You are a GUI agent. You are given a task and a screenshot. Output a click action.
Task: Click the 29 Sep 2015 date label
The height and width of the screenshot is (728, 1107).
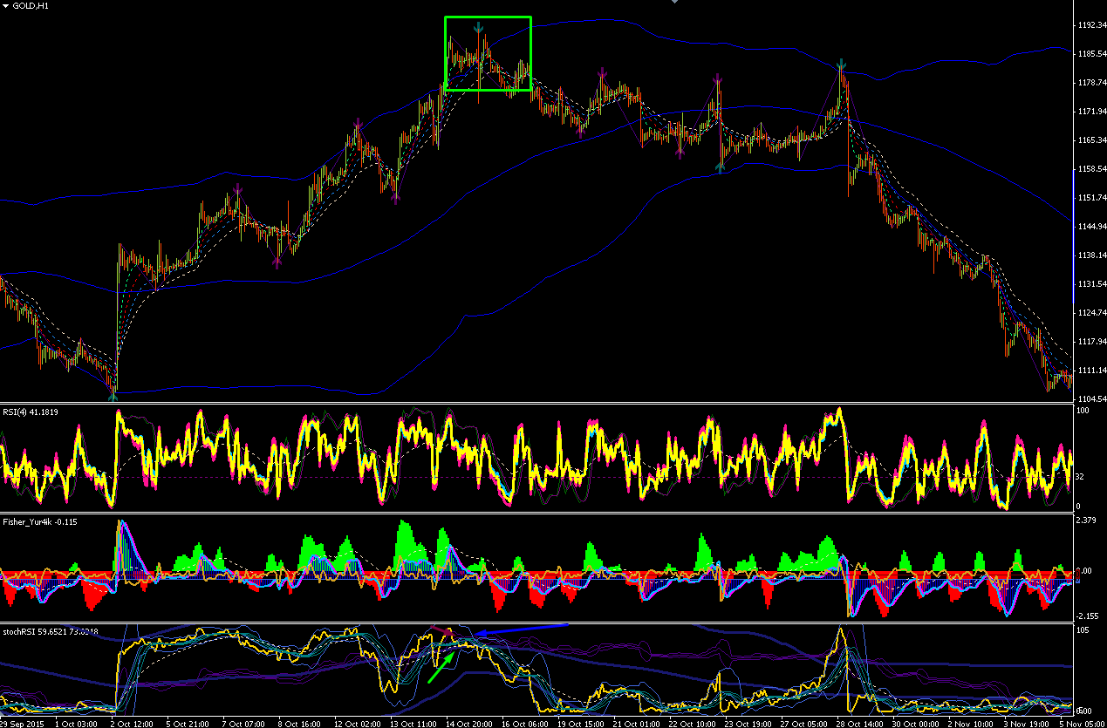point(24,724)
